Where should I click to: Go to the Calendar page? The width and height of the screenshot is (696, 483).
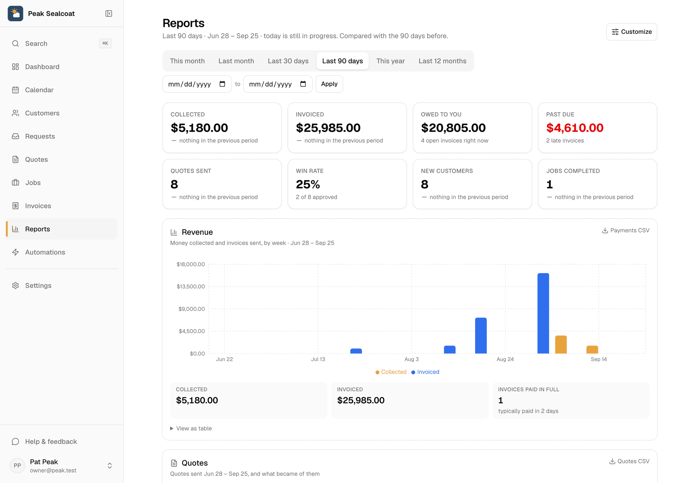(x=62, y=90)
